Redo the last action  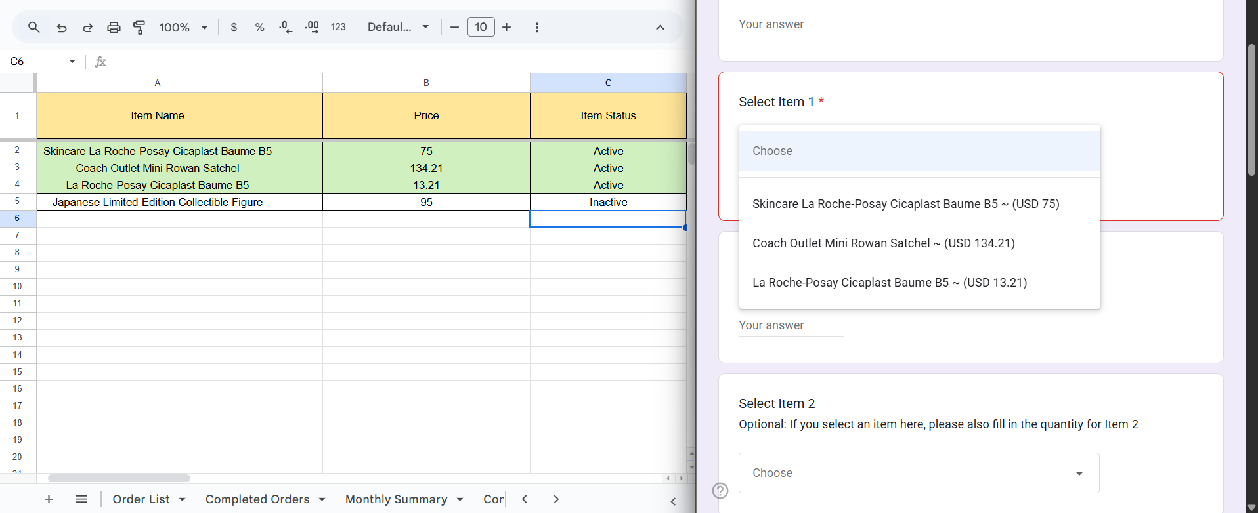[87, 28]
